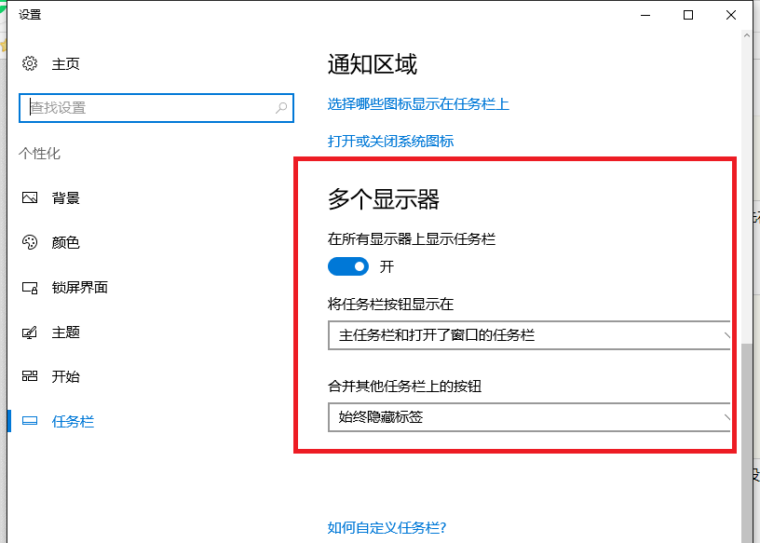Focus the 查找设置 search field

(x=149, y=108)
